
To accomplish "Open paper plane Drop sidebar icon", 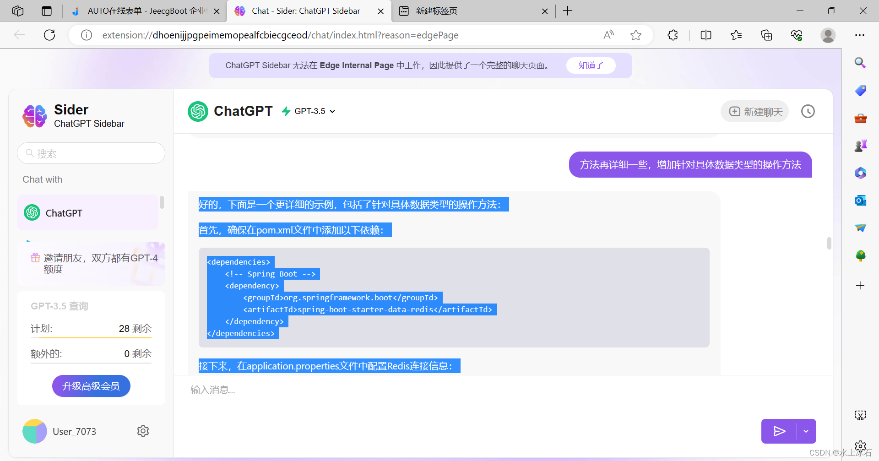I will [x=860, y=228].
